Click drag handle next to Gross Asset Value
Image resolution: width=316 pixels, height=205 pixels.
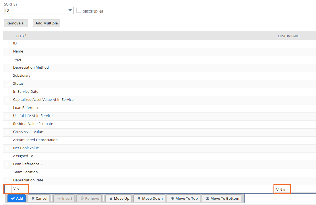pyautogui.click(x=8, y=132)
